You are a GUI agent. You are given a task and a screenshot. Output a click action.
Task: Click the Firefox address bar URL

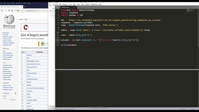[34, 11]
